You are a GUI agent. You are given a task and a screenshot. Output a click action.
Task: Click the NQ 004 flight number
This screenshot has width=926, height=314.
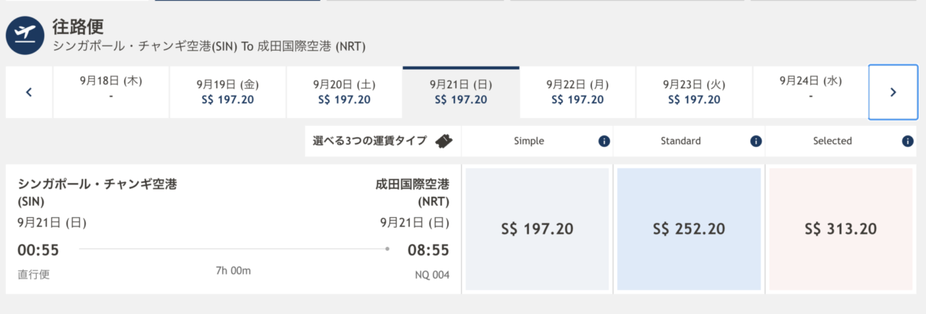[432, 275]
